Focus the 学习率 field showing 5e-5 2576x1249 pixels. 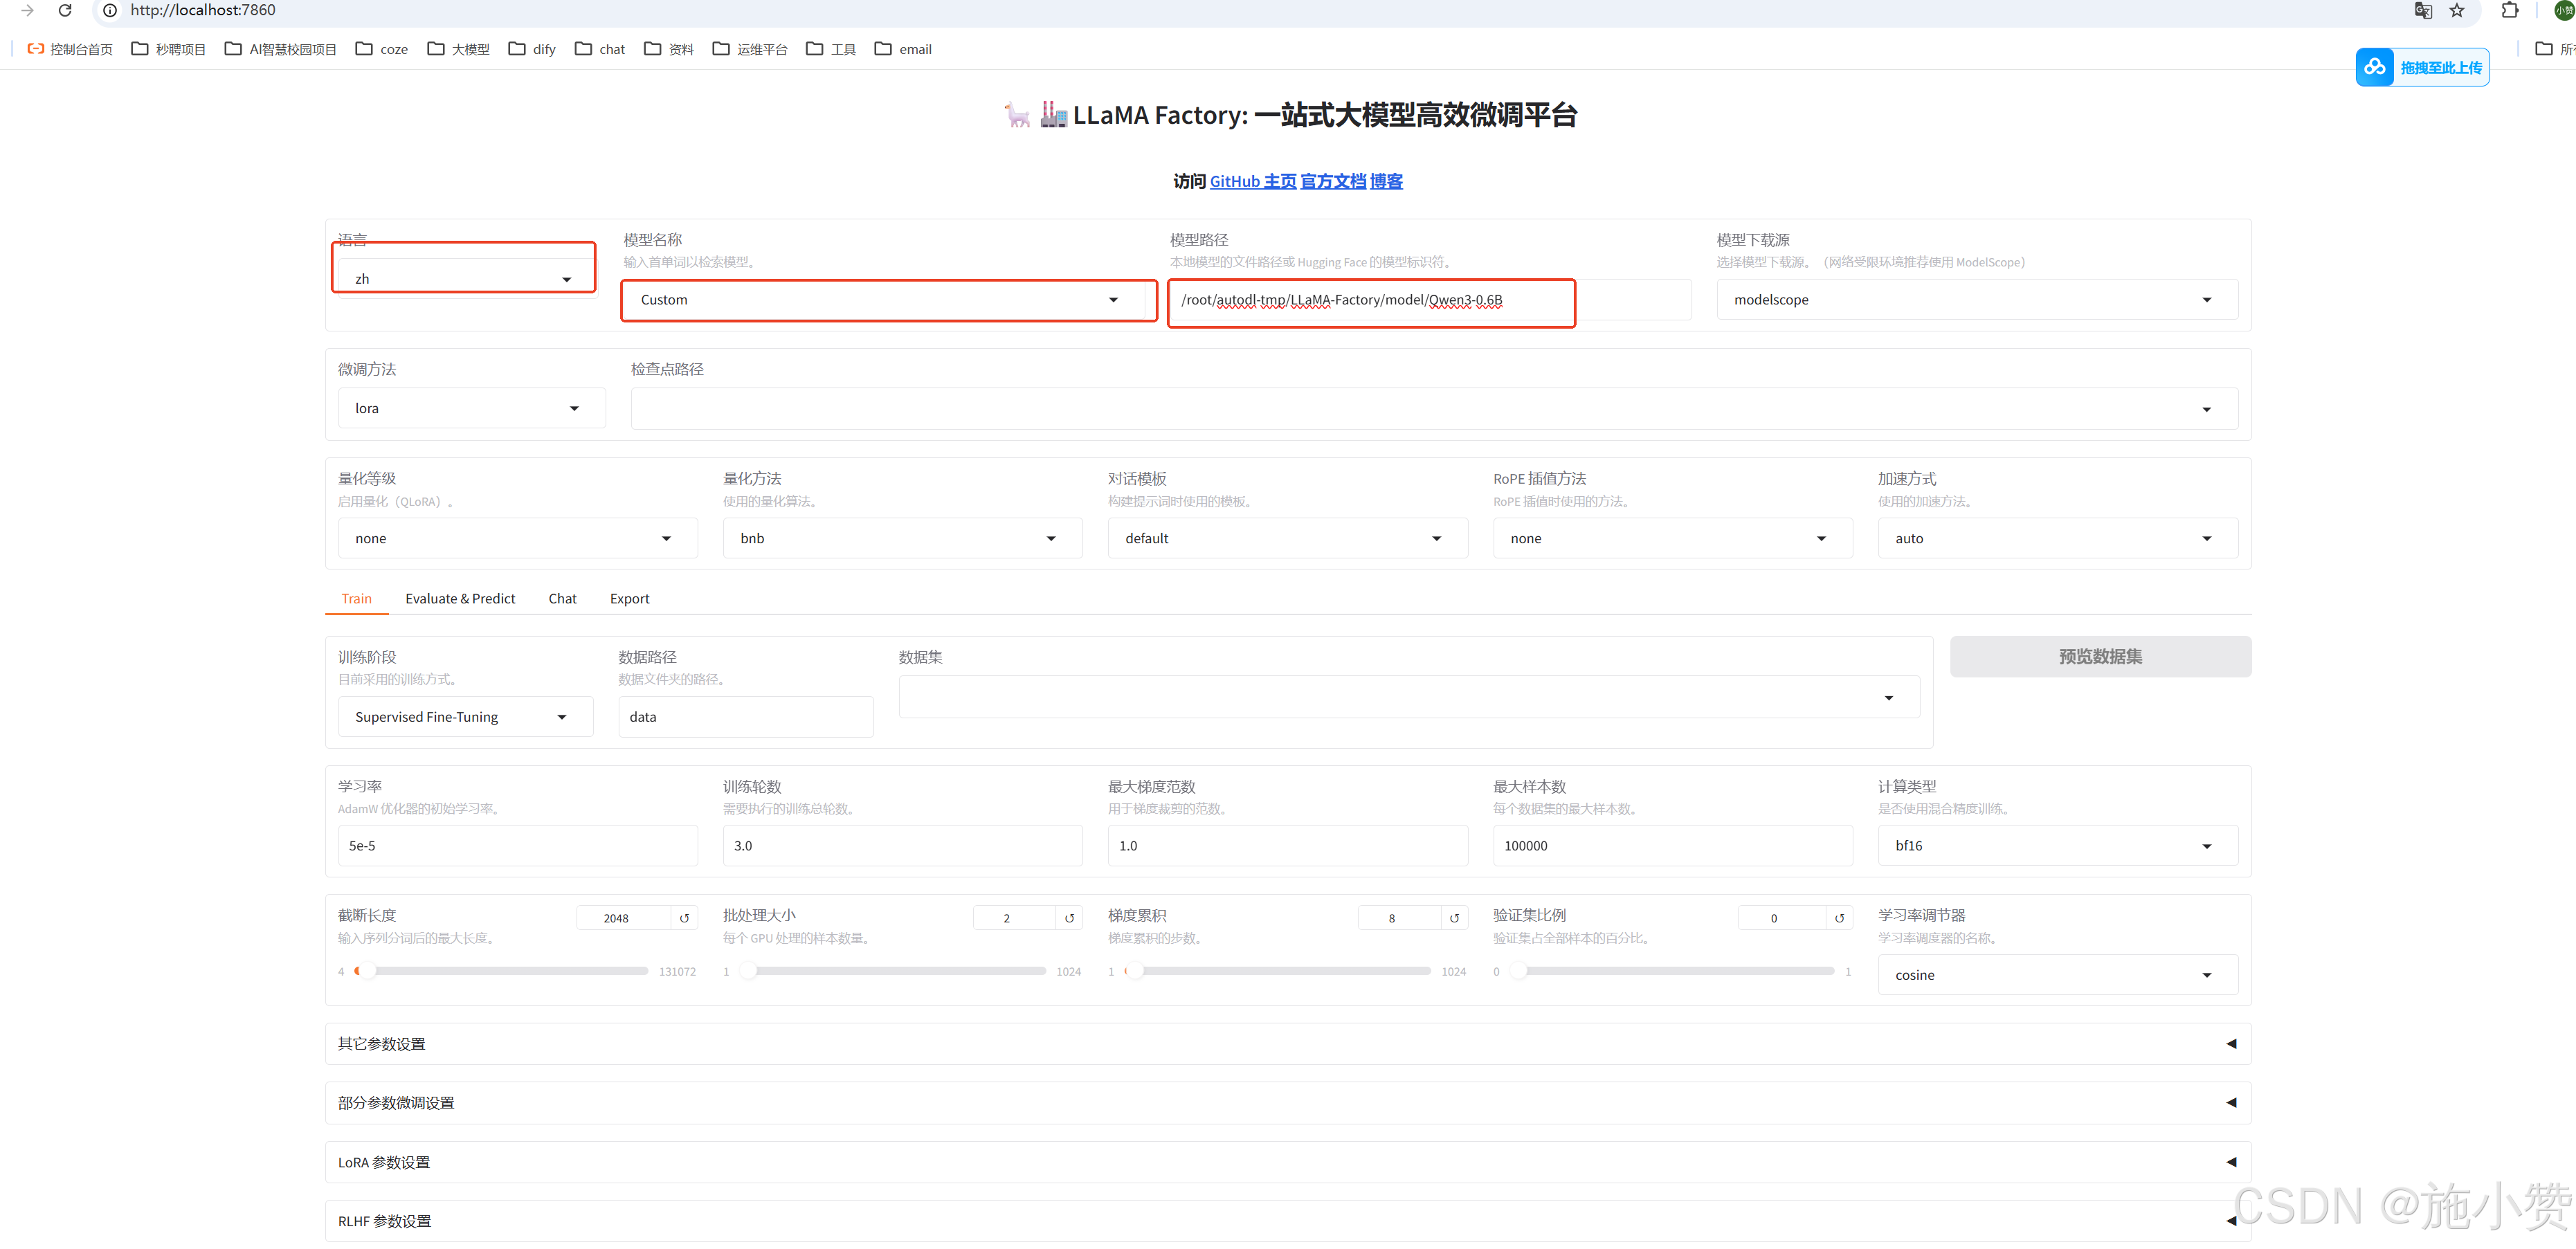517,846
